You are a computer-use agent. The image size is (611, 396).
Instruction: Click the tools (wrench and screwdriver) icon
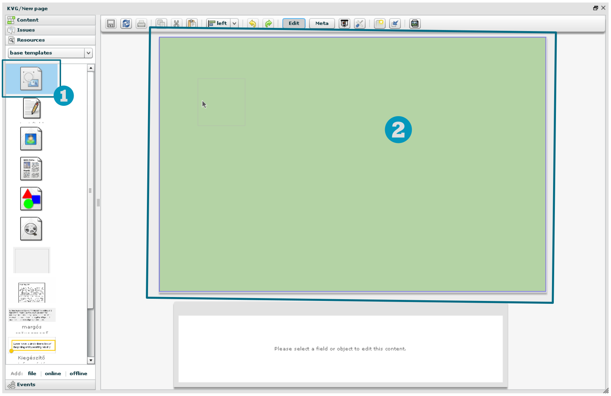coord(359,24)
